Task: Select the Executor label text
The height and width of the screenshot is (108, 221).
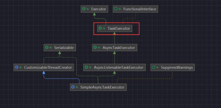Action: tap(99, 9)
